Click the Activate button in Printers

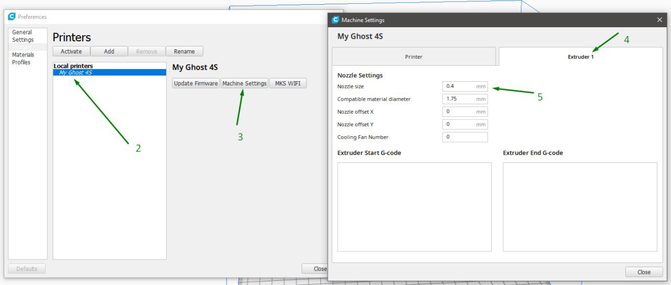[x=71, y=51]
